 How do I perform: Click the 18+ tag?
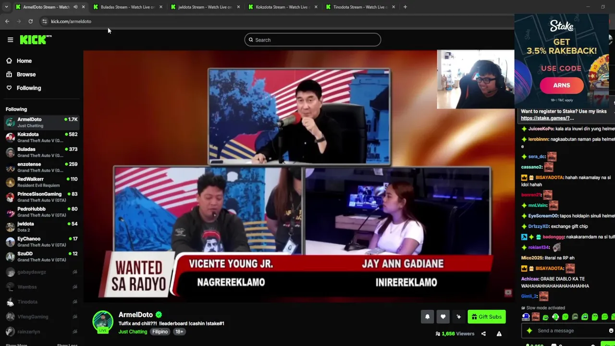(x=179, y=332)
